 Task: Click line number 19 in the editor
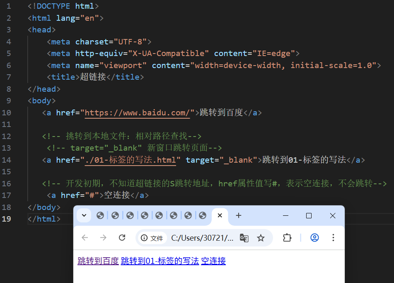(7, 219)
